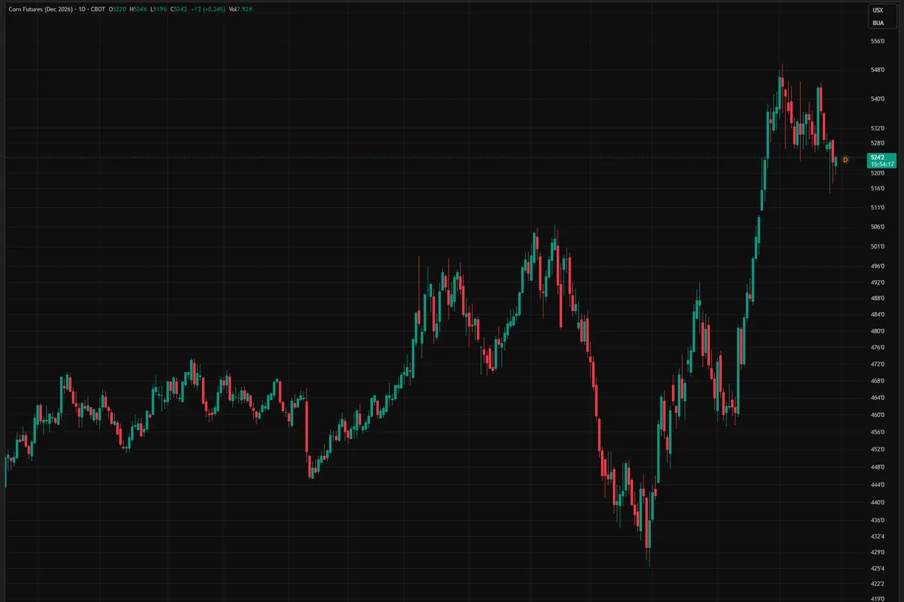Select the USX unit button
The height and width of the screenshot is (602, 904).
pos(878,10)
